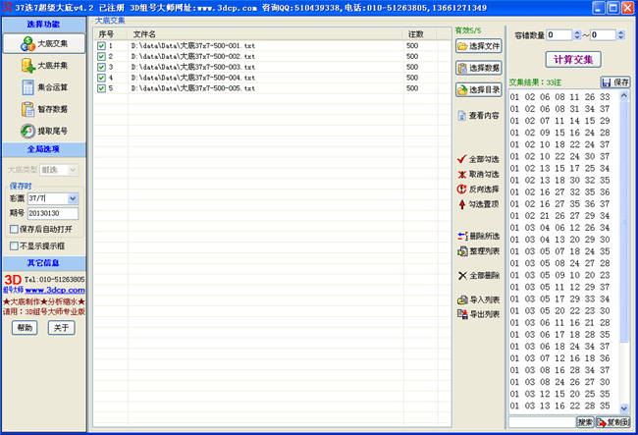Screen dimensions: 638x435
Task: Select 提取尾号 function
Action: coord(44,131)
